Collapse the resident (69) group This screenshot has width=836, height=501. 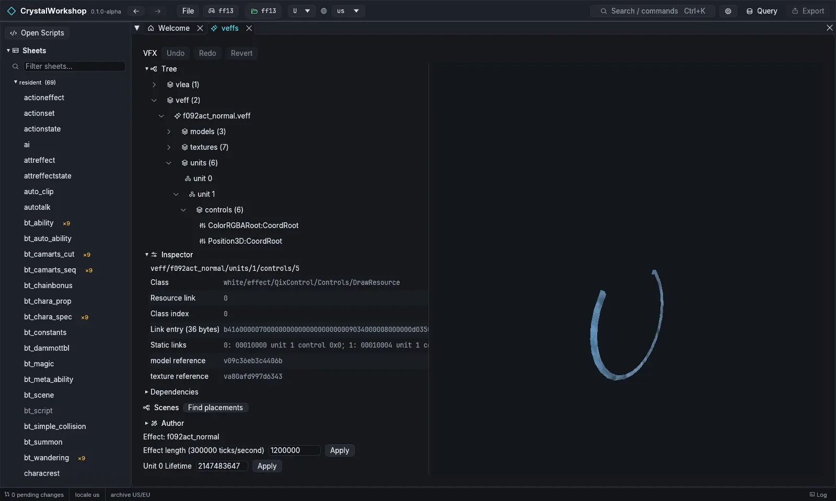(16, 82)
